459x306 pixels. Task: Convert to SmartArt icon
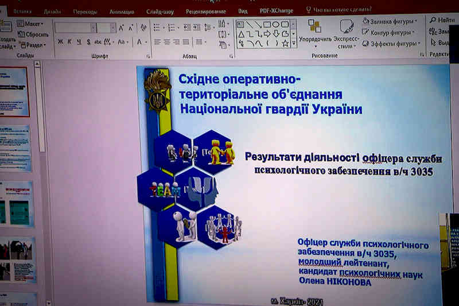tap(223, 45)
